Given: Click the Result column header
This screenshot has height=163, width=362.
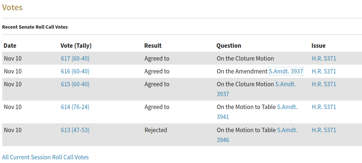Looking at the screenshot, I should point(153,46).
